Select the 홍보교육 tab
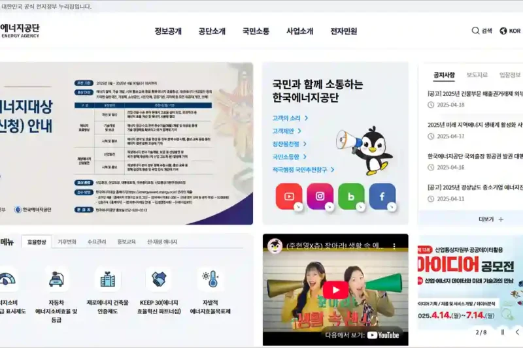This screenshot has width=523, height=348. point(126,242)
